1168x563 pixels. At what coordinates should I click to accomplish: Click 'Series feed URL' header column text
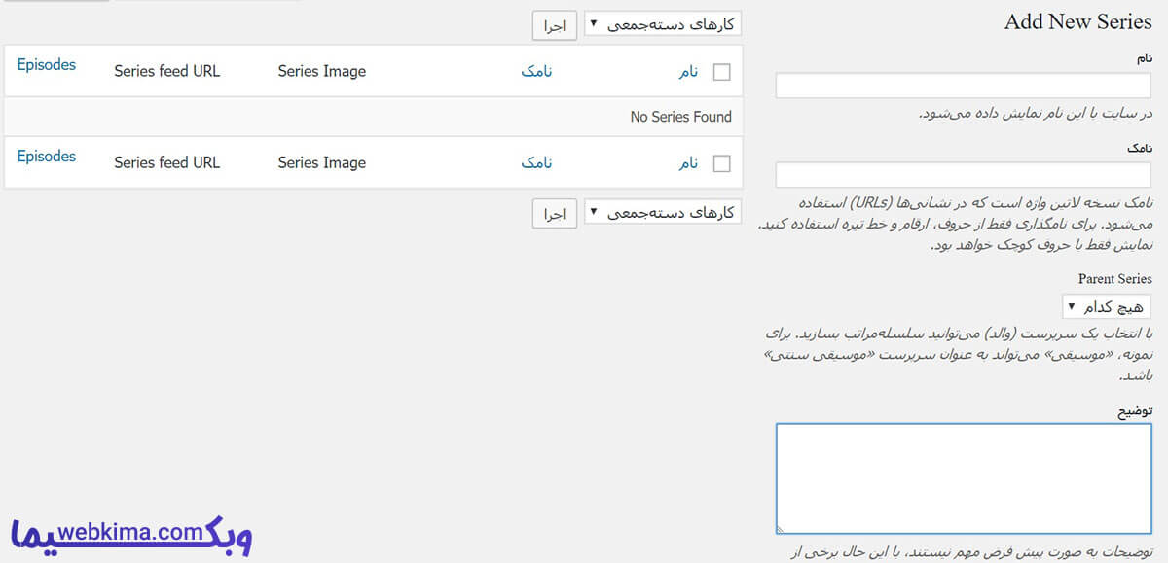[x=167, y=71]
